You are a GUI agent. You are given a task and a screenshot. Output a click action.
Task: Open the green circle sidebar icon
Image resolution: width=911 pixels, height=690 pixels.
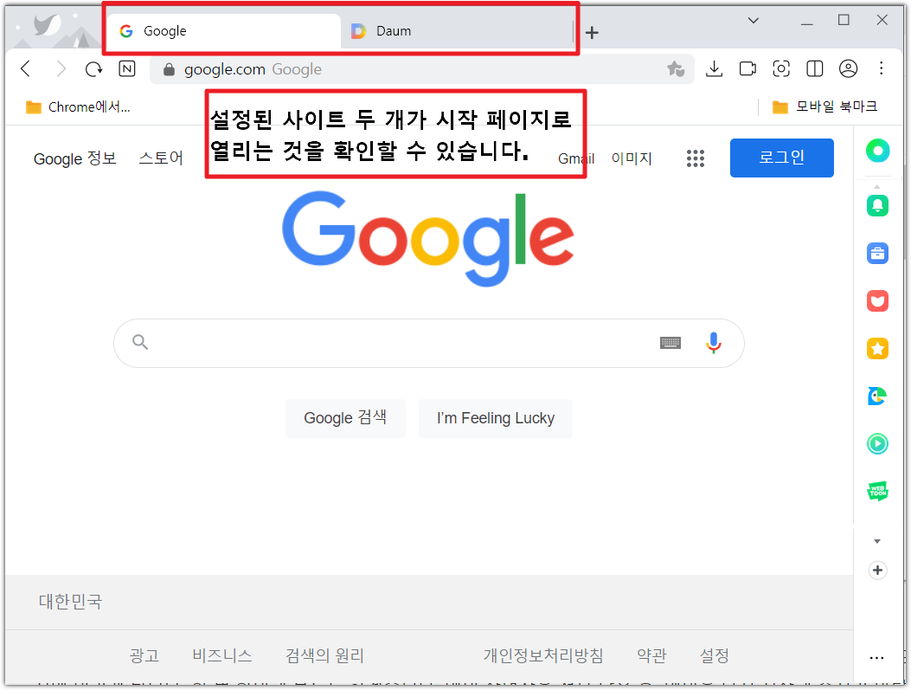coord(877,151)
